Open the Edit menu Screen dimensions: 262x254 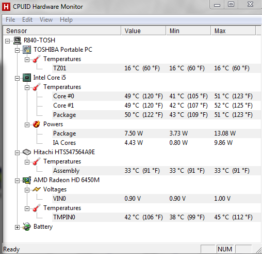pos(27,20)
